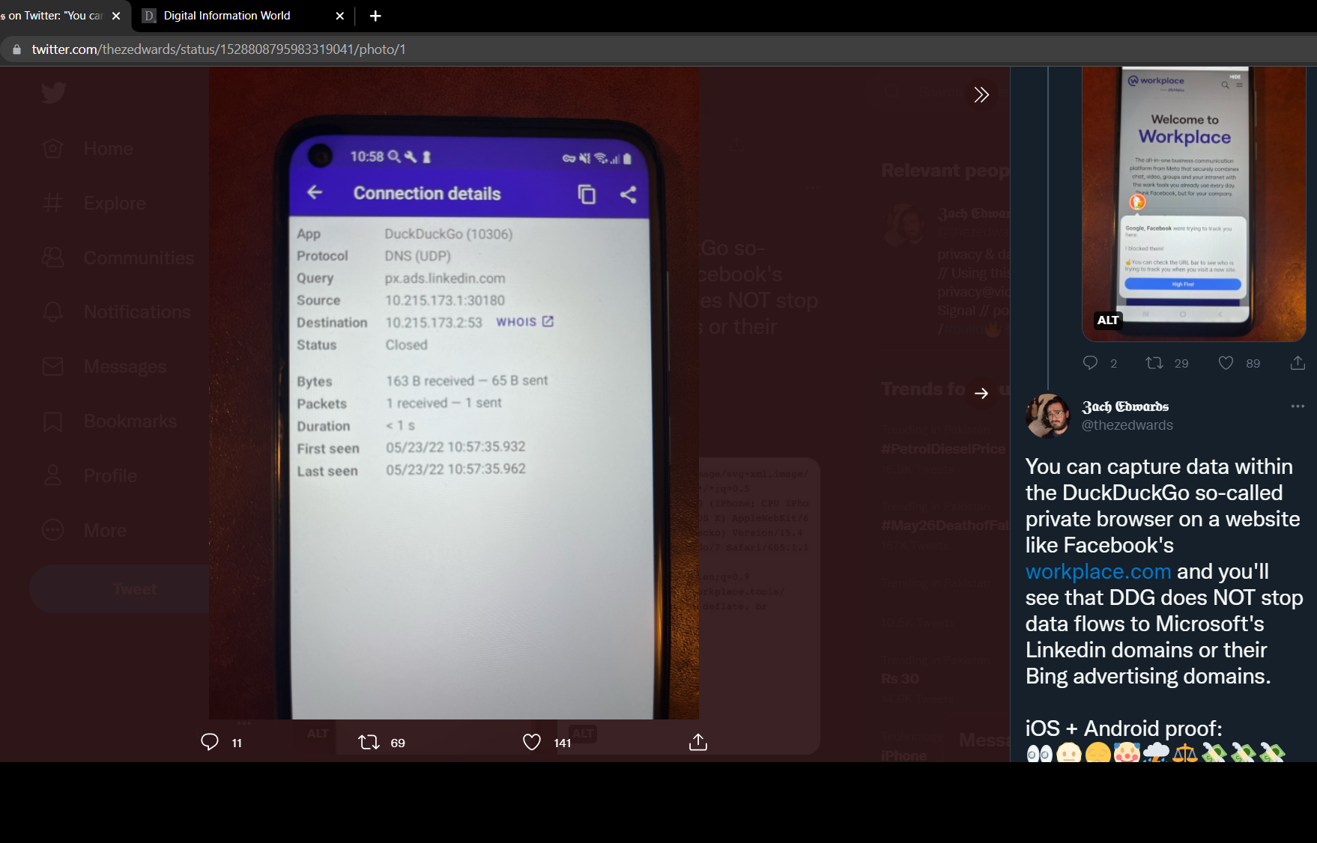Screen dimensions: 1317x843
Task: Click #PetrolDieselPrice trend
Action: point(943,448)
